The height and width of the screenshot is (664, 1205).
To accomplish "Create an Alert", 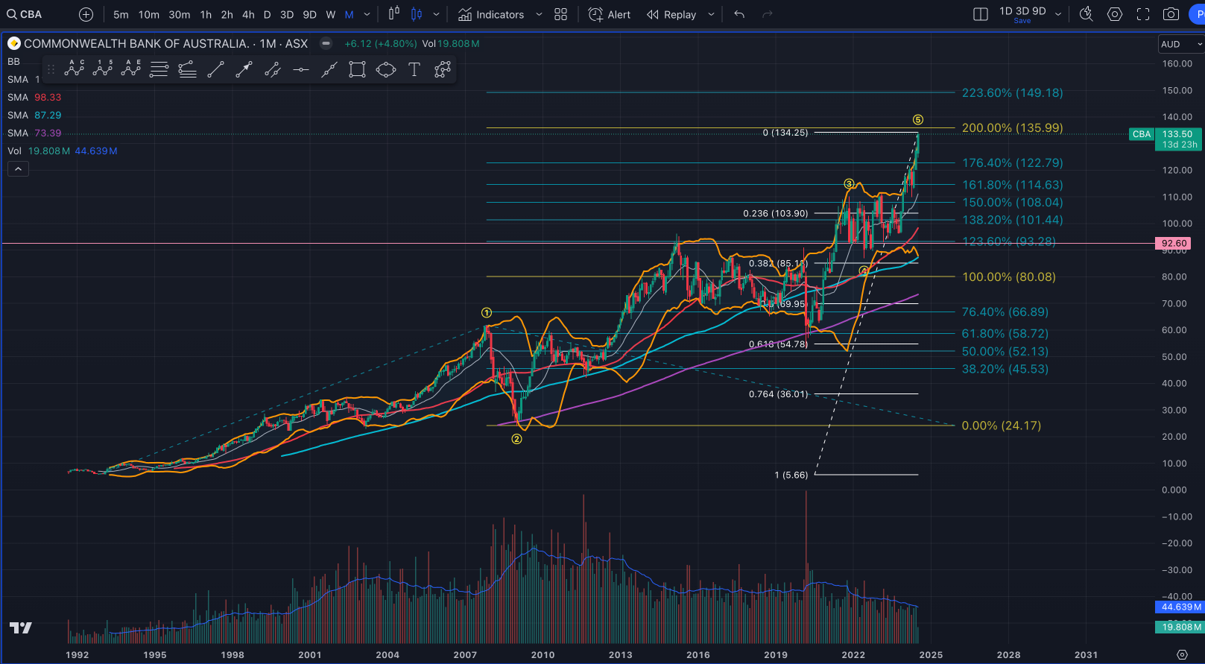I will (610, 14).
